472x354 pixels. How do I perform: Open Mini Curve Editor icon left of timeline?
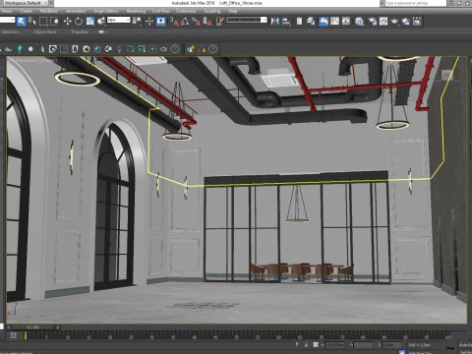(14, 335)
